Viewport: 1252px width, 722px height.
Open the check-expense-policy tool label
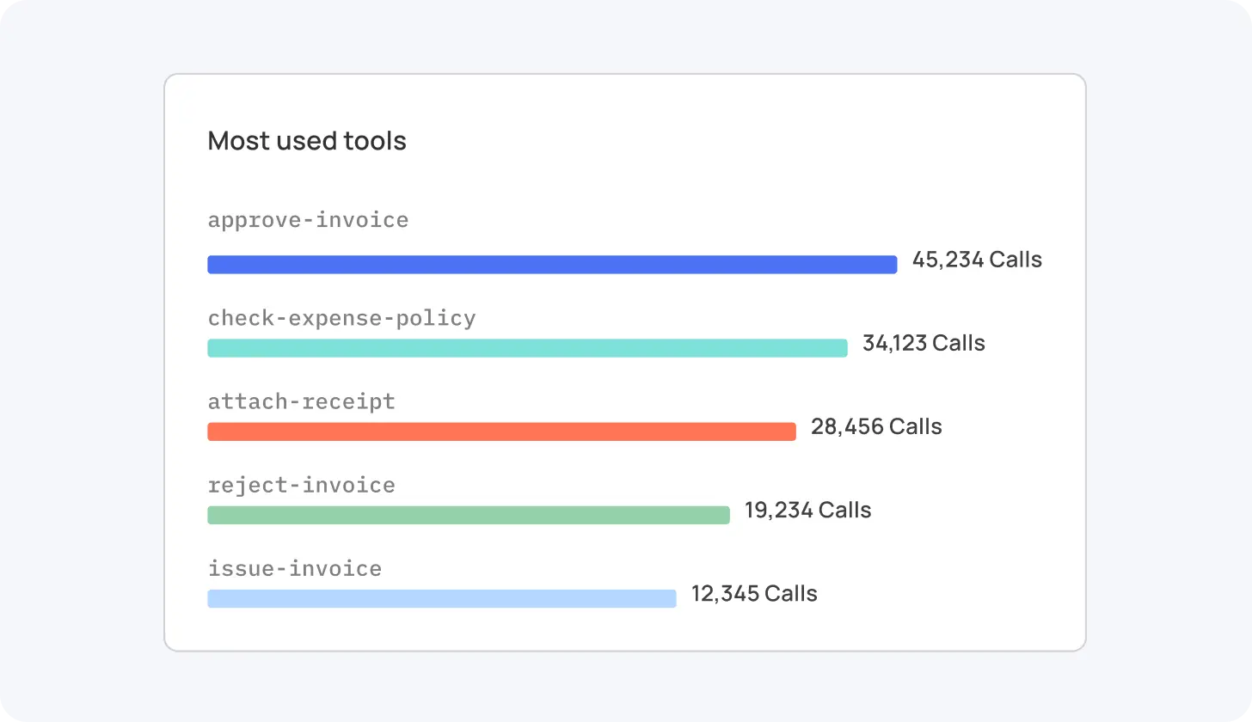(x=341, y=318)
